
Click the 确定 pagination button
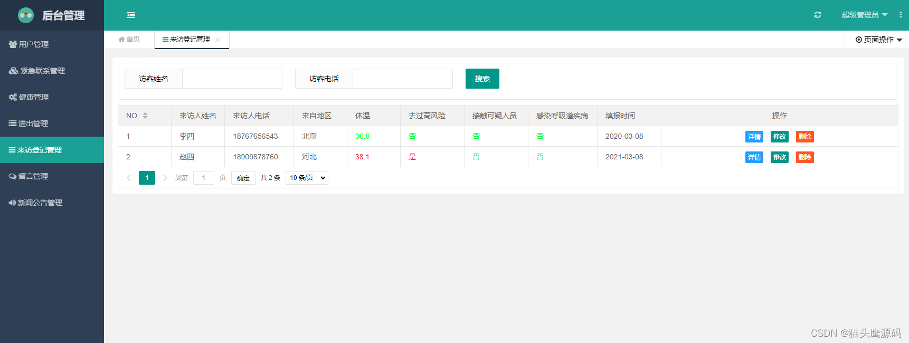(x=243, y=178)
